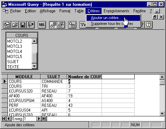This screenshot has height=129, width=166.
Task: Toggle the Show Tables pane icon
Action: coord(53,25)
